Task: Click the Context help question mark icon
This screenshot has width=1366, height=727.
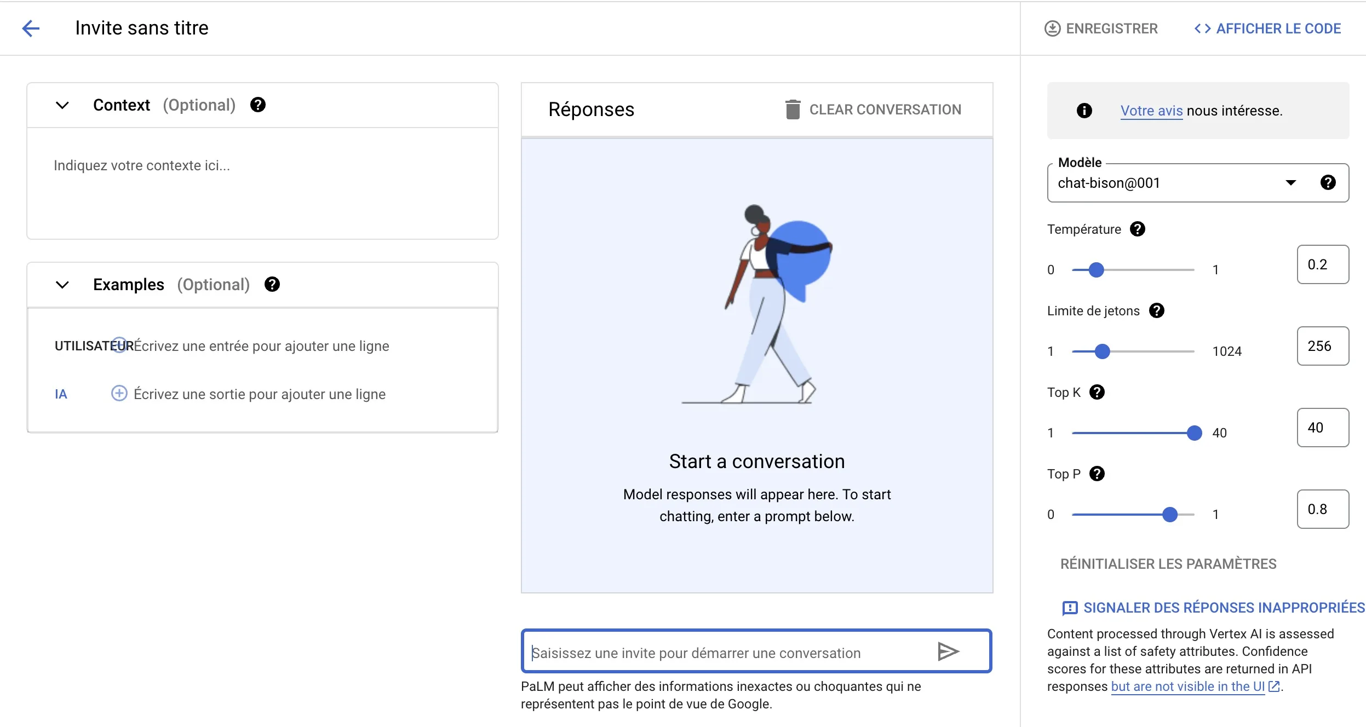Action: coord(257,105)
